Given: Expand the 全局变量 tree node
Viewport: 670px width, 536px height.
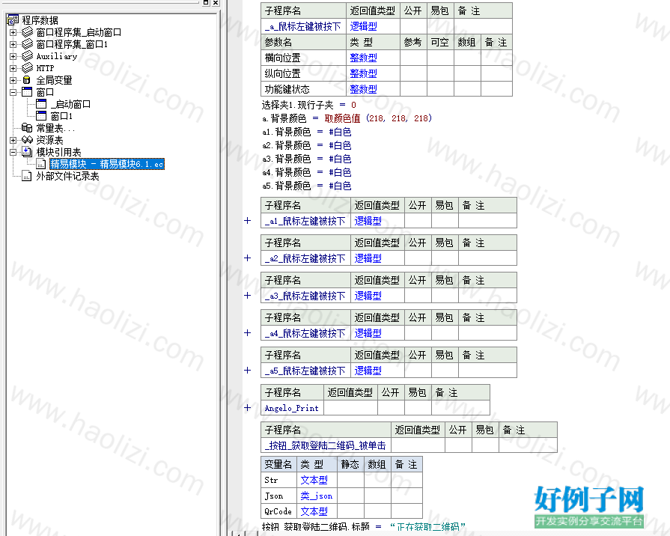Looking at the screenshot, I should pos(13,80).
